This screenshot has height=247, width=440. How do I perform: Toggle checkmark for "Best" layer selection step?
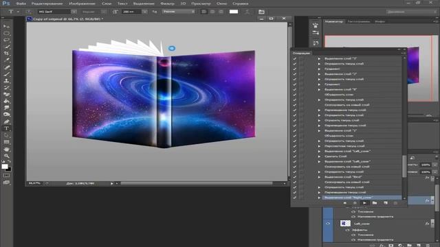click(295, 177)
